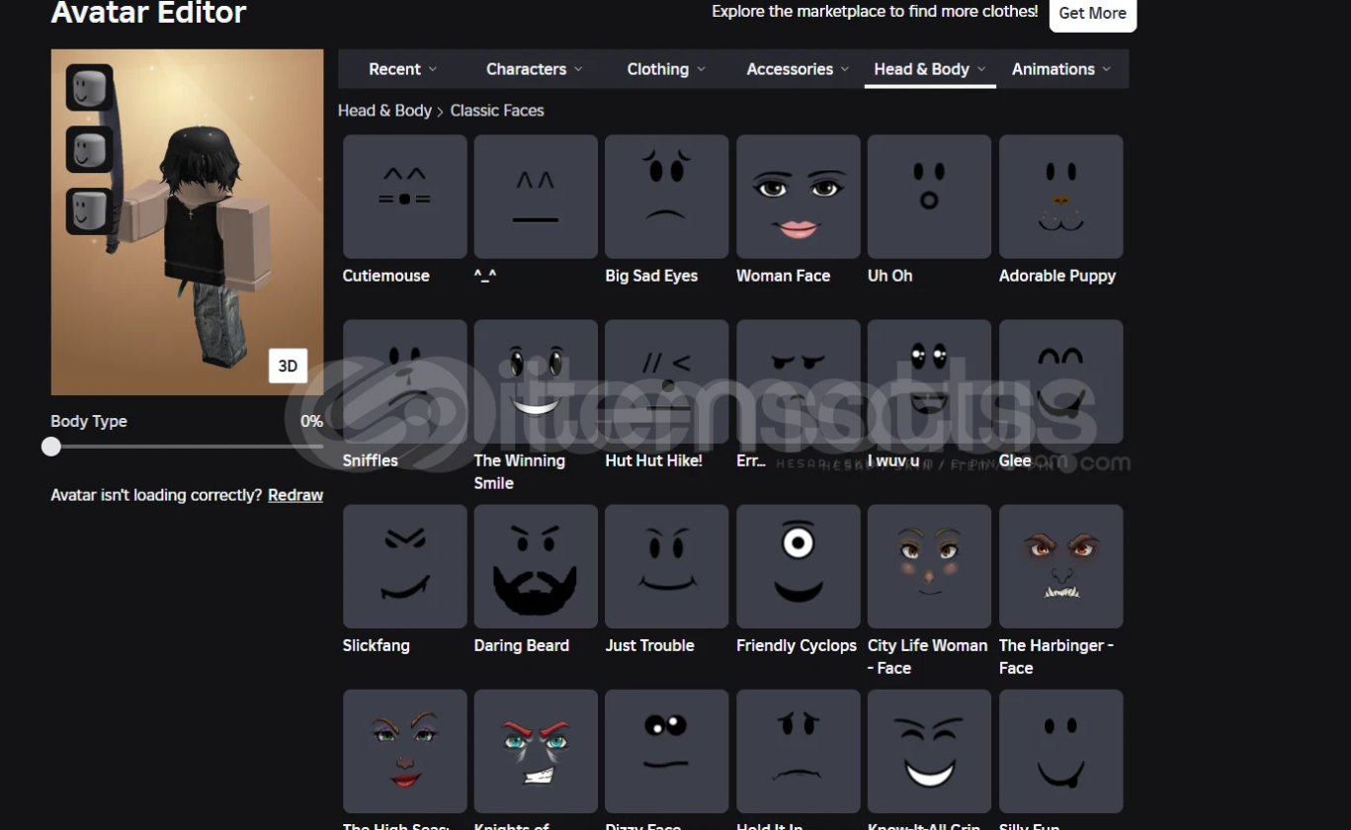Click the "Explore the marketplace" message text
The image size is (1351, 830).
tap(875, 12)
